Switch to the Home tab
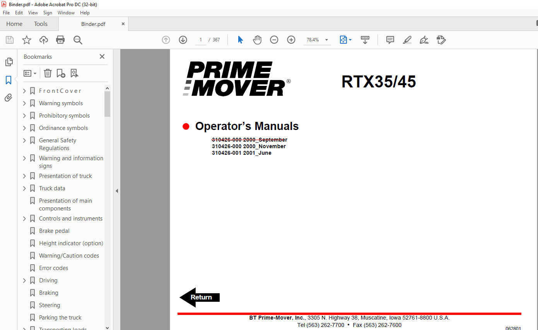 [14, 24]
